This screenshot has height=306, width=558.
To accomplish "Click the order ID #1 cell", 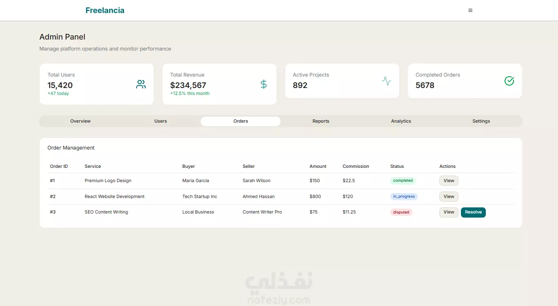I will point(52,181).
